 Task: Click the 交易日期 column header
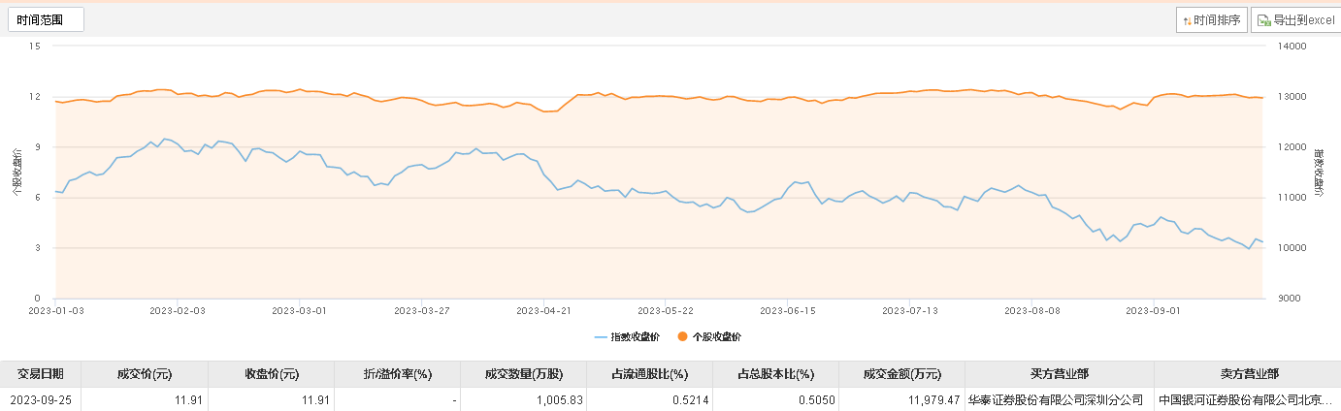(x=40, y=374)
